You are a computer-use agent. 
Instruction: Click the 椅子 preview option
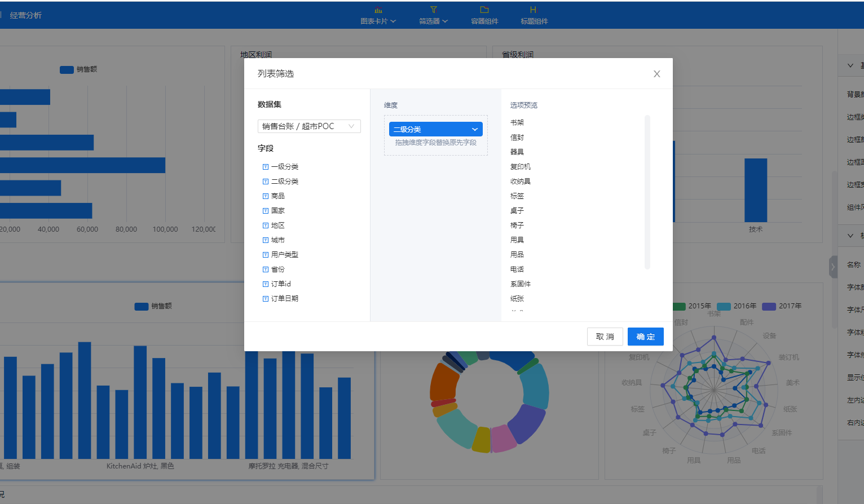point(517,225)
